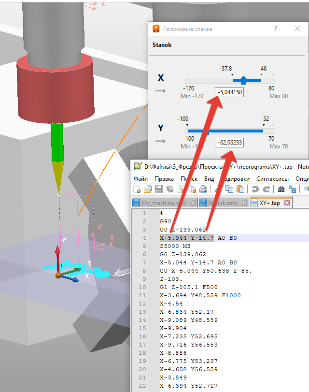
Task: Click the New file icon in Notepad++
Action: pos(137,189)
